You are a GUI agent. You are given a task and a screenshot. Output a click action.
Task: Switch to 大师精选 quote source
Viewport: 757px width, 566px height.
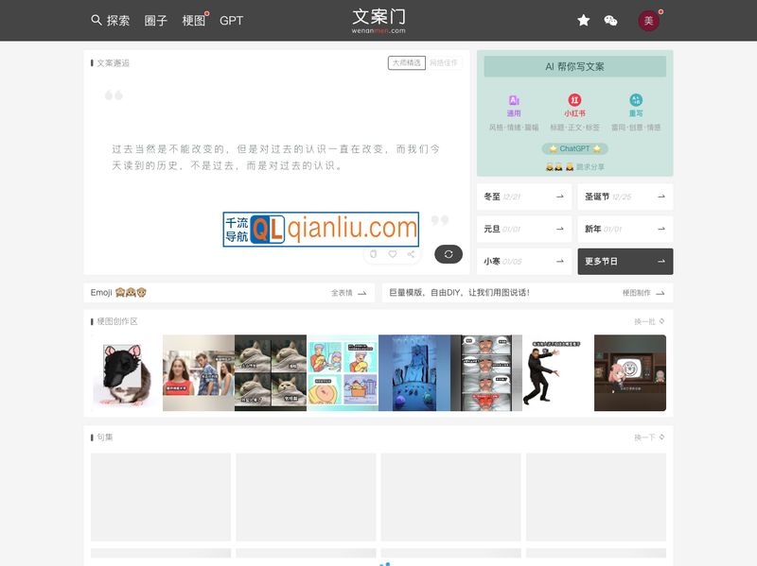click(x=407, y=63)
